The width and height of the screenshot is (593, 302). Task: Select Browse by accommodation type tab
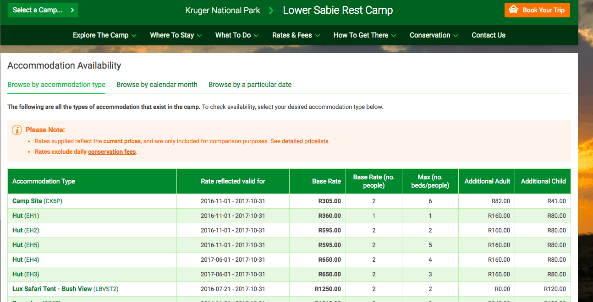(x=56, y=85)
